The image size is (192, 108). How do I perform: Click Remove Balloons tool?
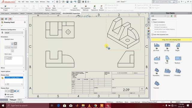48,8
